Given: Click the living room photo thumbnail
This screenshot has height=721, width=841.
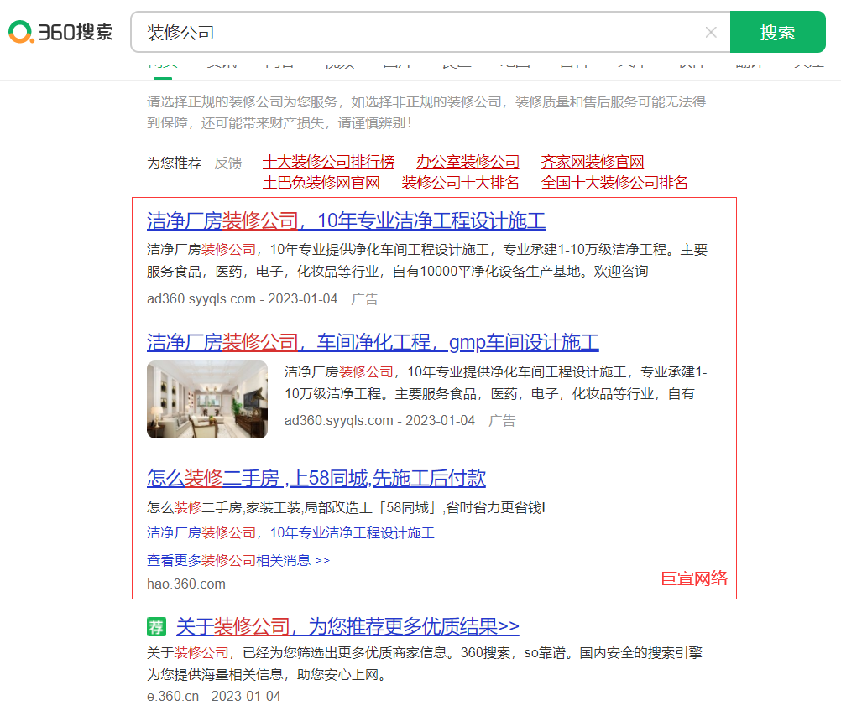Looking at the screenshot, I should pyautogui.click(x=207, y=400).
